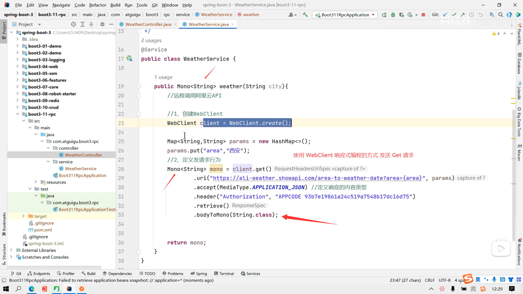
Task: Collapse all in Project panel
Action: click(91, 24)
